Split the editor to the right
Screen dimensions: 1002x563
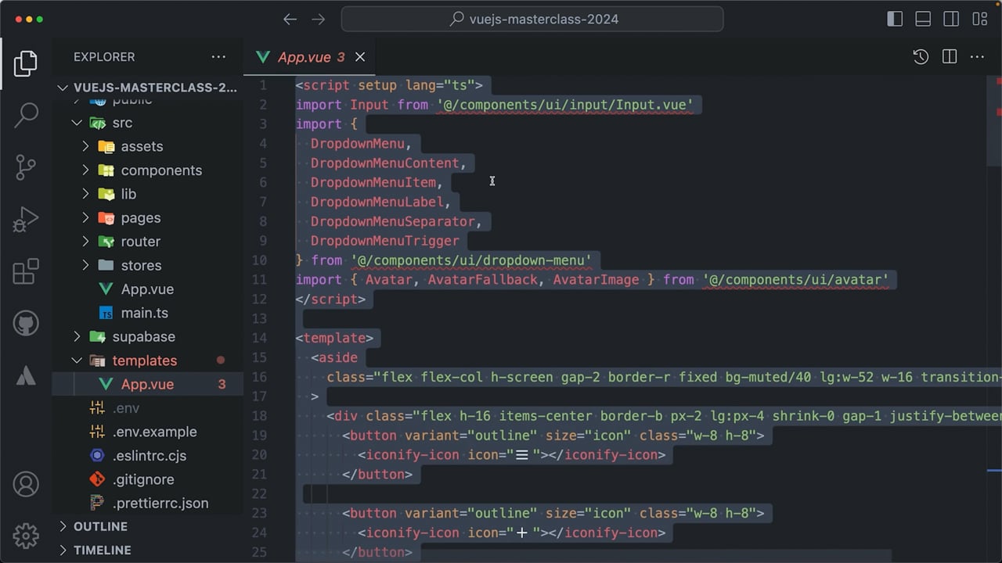click(950, 57)
